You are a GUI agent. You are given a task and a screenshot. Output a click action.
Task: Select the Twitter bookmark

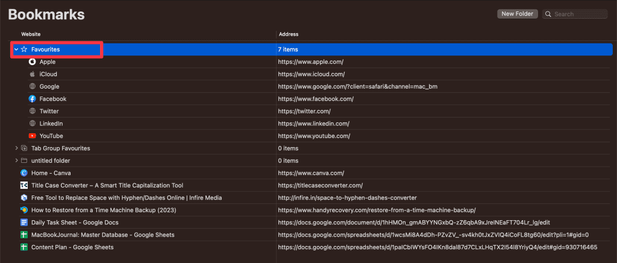point(49,112)
